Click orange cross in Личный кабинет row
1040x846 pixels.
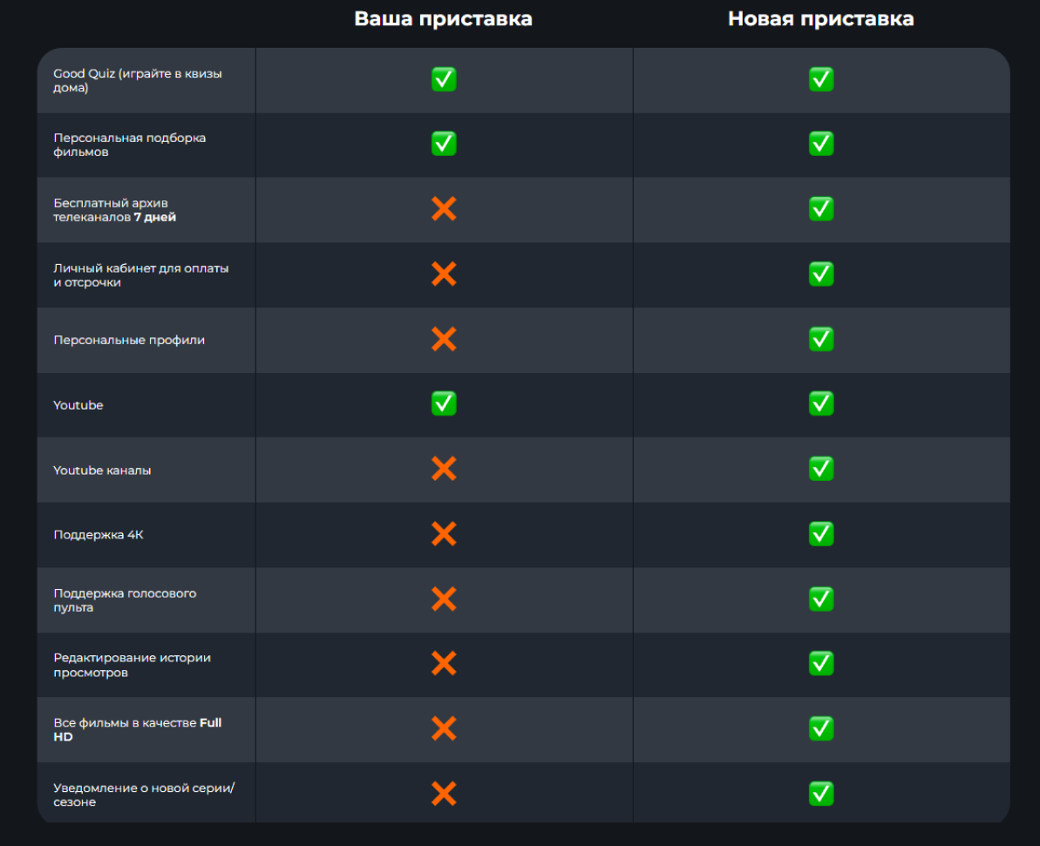click(444, 274)
